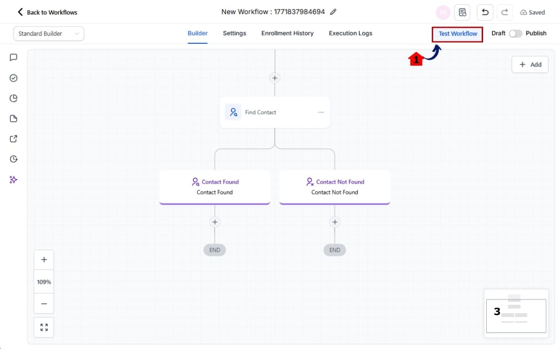
Task: Click the Add button on canvas
Action: point(530,65)
